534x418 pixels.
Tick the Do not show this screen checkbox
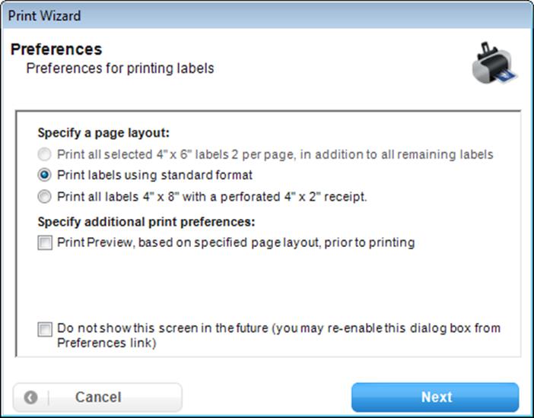click(45, 329)
